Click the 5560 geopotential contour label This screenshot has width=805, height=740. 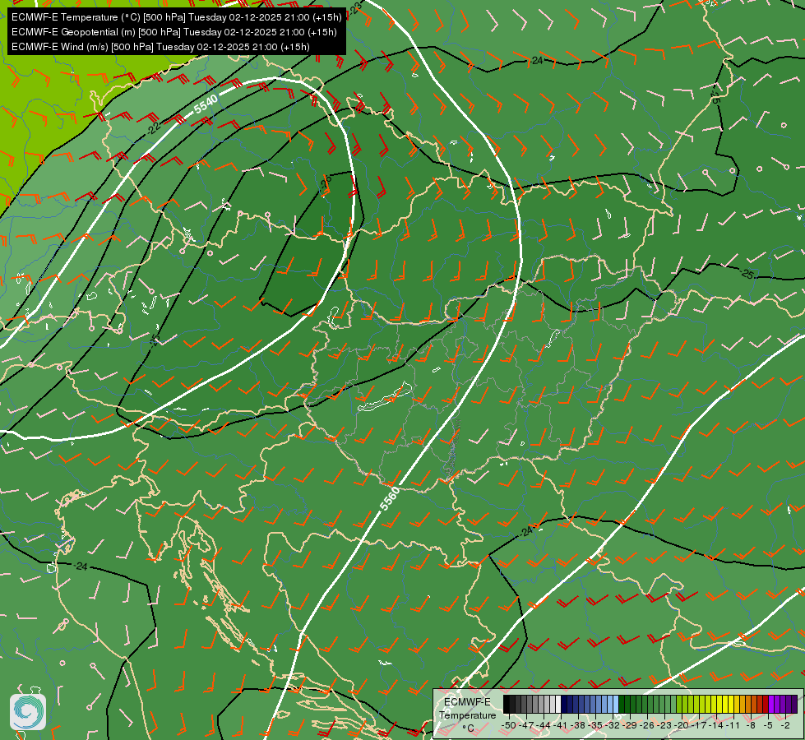390,498
